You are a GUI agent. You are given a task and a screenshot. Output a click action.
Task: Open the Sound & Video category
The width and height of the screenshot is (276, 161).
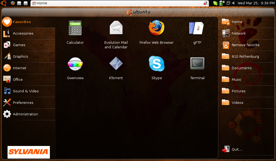click(29, 91)
